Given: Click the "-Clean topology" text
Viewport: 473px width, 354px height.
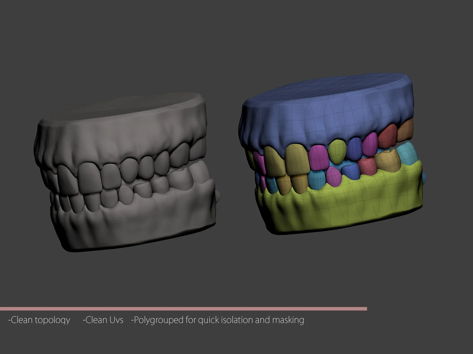Looking at the screenshot, I should click(39, 320).
